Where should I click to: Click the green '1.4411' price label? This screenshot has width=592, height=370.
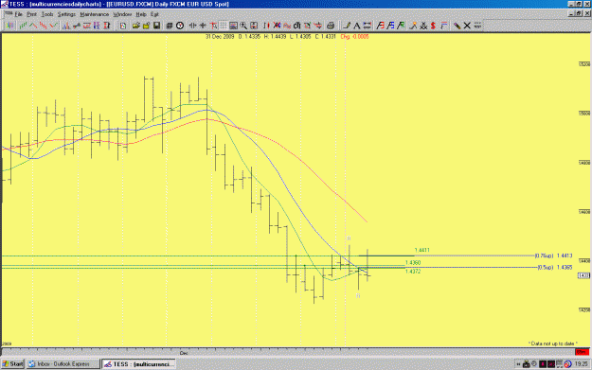(x=422, y=250)
